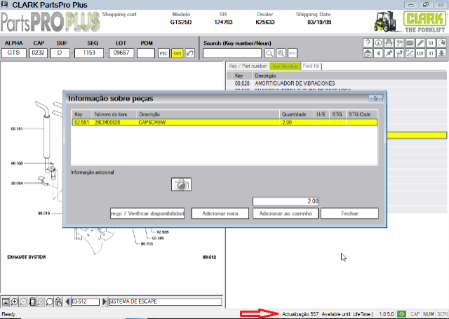Viewport: 449px width, 319px height.
Task: Open the Field Kit tab
Action: pos(311,66)
